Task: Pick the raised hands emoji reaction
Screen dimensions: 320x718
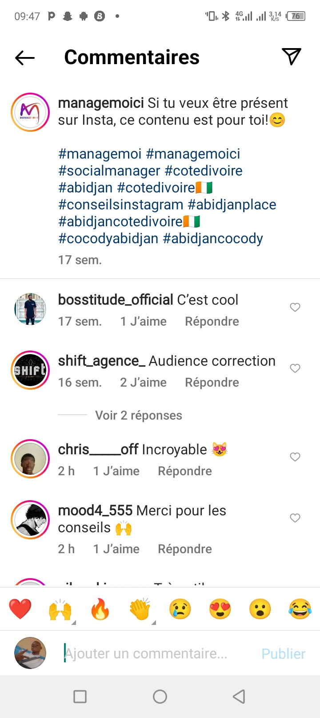Action: click(60, 609)
